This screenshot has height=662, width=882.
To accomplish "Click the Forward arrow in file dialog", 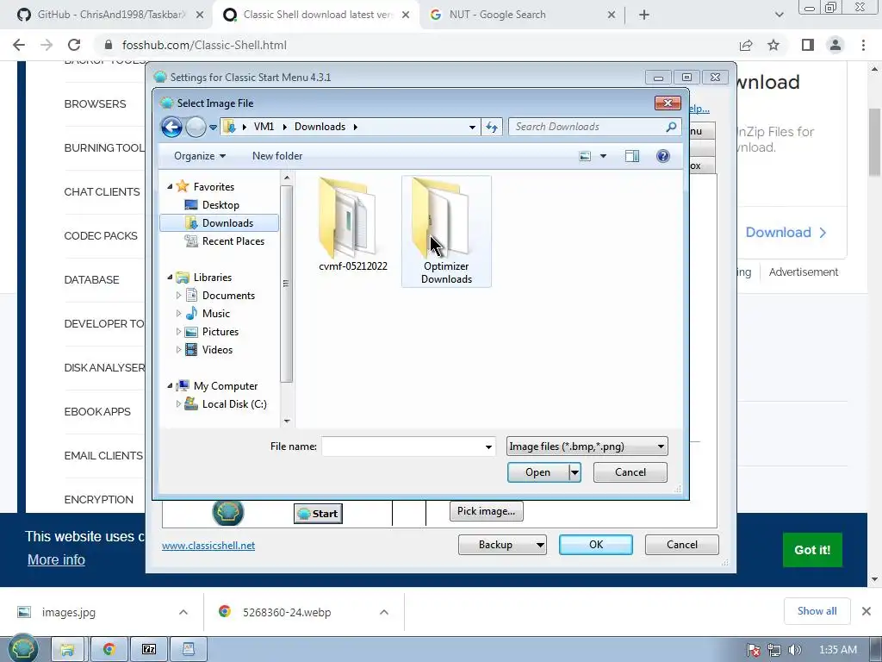I will click(196, 128).
